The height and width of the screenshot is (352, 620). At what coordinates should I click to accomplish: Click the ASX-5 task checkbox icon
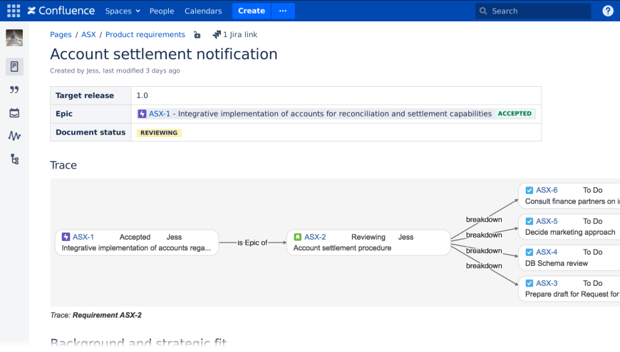coord(529,221)
